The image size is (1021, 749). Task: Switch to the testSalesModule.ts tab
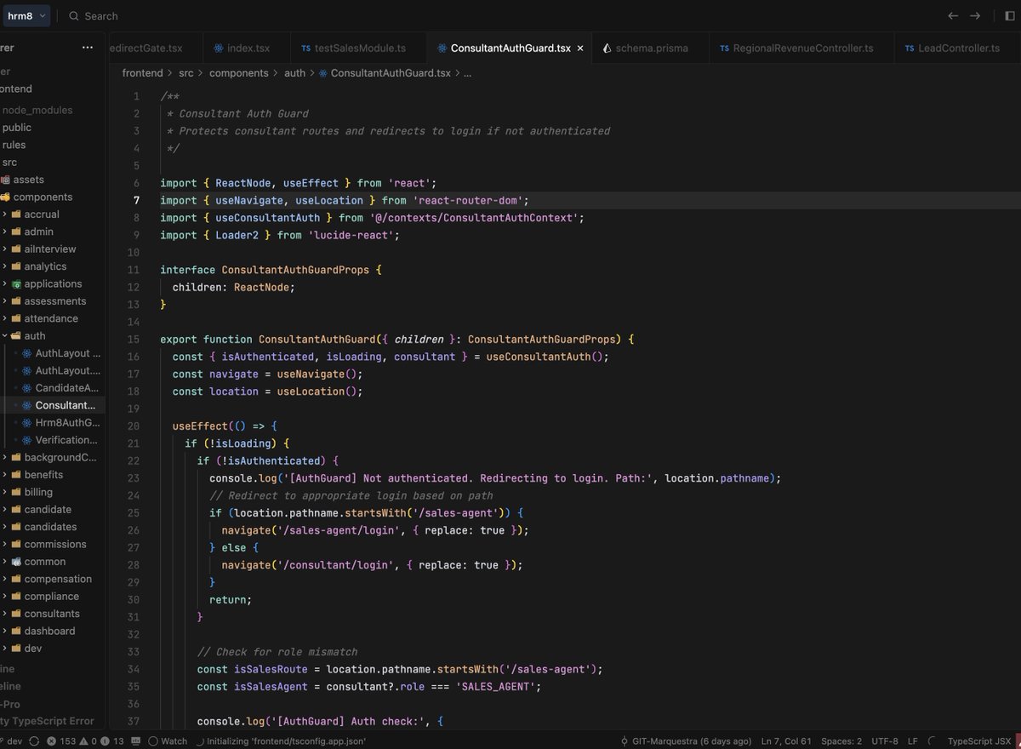pyautogui.click(x=358, y=49)
